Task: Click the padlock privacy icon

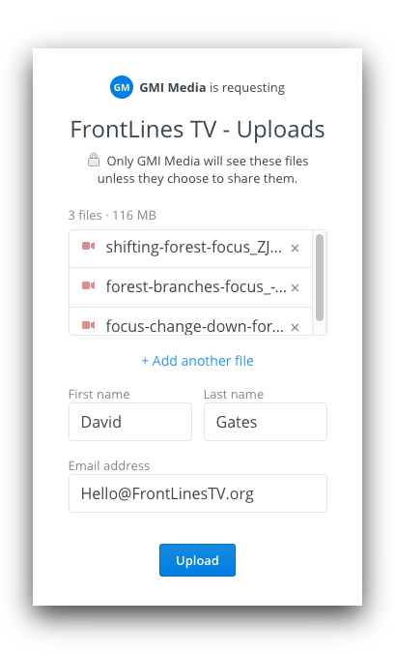Action: pos(94,160)
